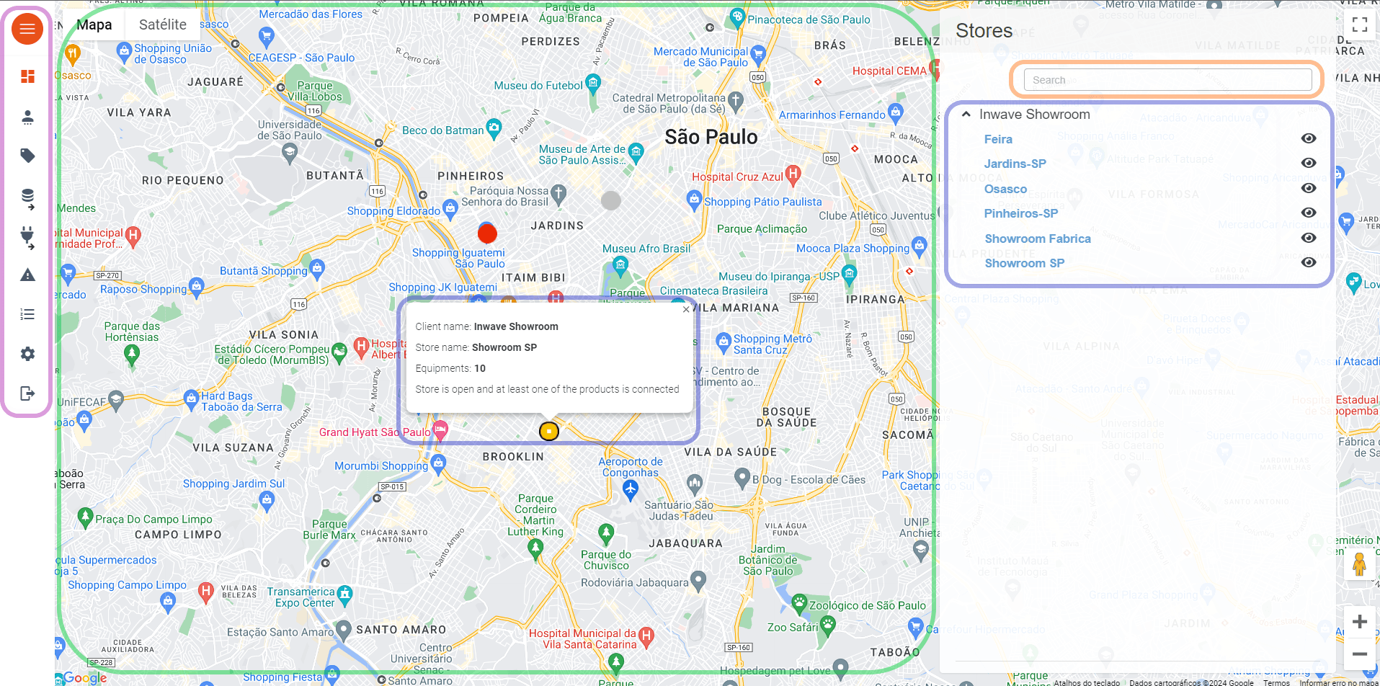Toggle visibility of the Osasco store
Viewport: 1380px width, 686px height.
(1309, 188)
